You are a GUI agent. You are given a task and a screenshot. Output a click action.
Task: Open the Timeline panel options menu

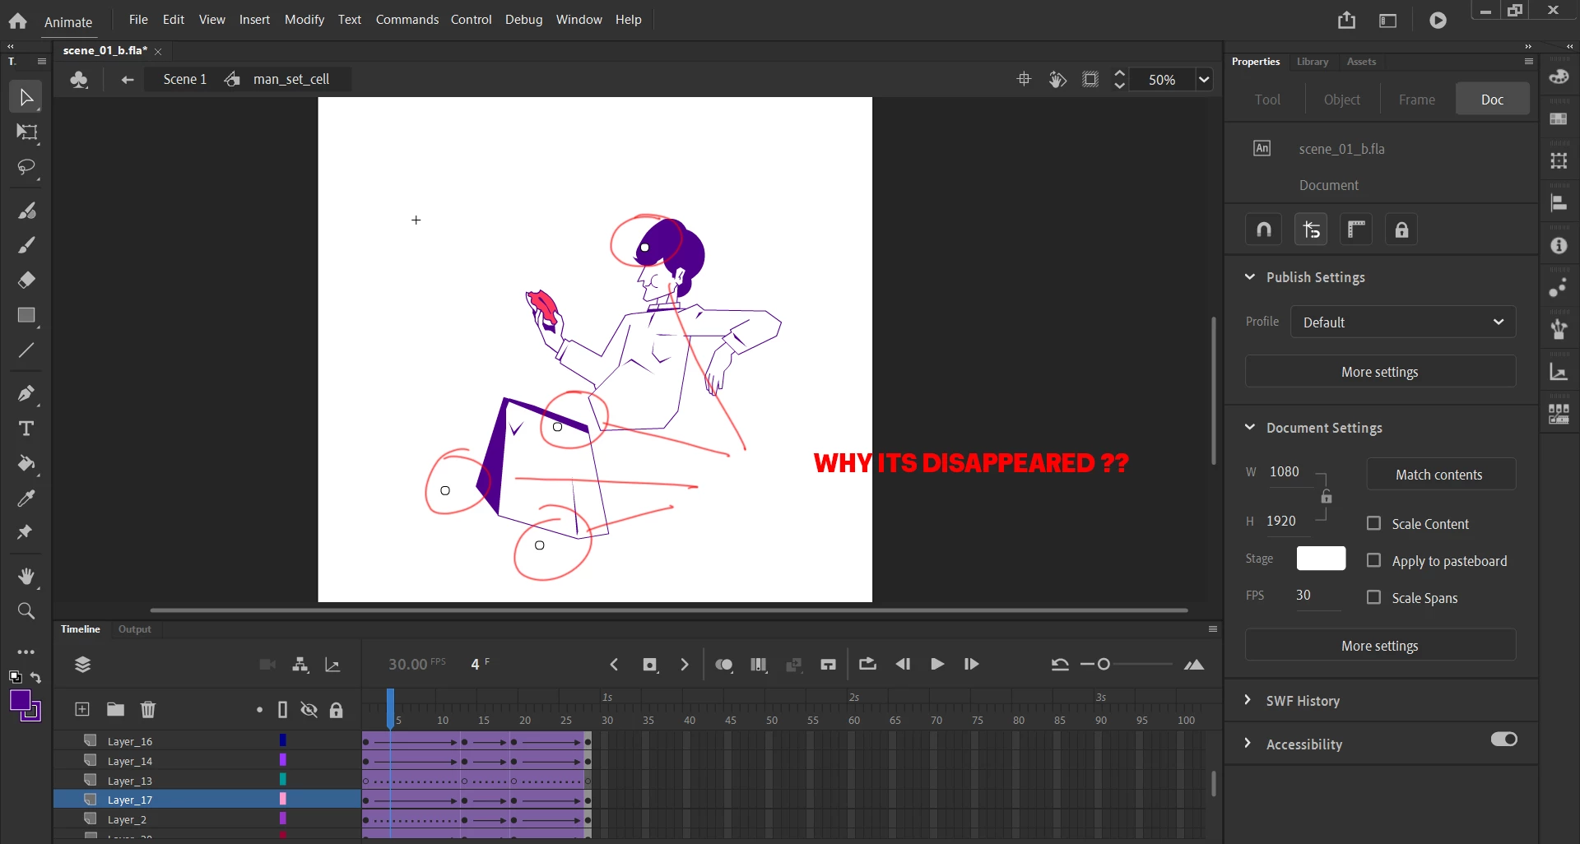click(1212, 628)
